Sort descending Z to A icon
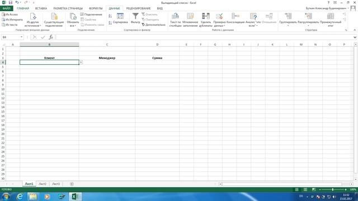The width and height of the screenshot is (358, 201). pos(110,22)
